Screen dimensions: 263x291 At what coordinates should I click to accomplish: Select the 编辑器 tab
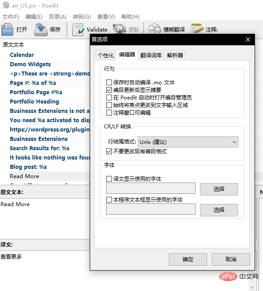click(x=127, y=55)
